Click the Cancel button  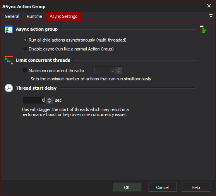click(163, 187)
